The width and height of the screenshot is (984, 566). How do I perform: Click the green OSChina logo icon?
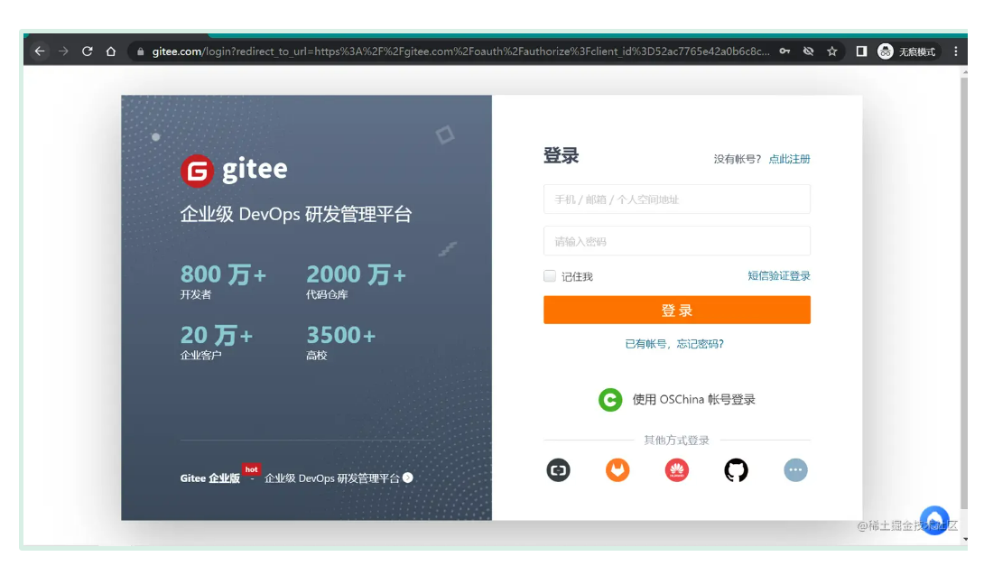[610, 399]
